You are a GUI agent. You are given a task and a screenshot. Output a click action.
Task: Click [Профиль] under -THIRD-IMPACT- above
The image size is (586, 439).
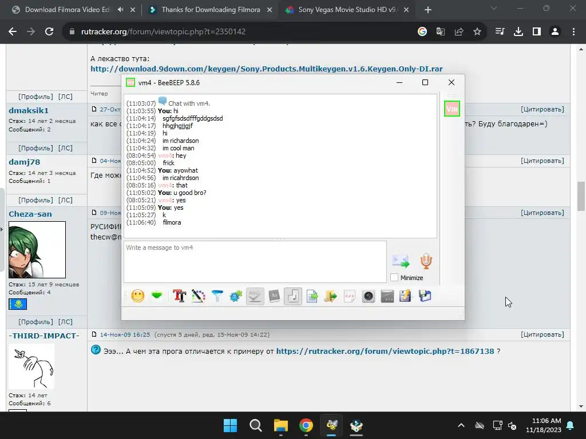(35, 322)
